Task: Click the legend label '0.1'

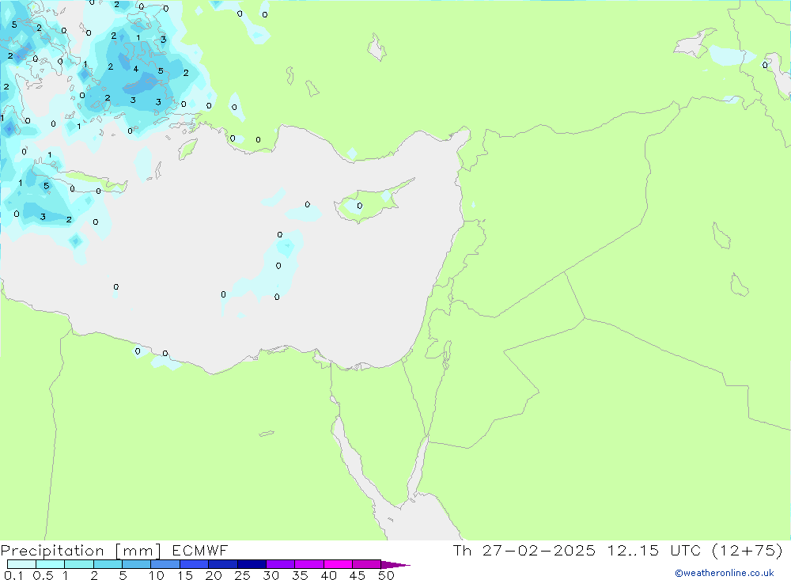Action: pos(13,575)
